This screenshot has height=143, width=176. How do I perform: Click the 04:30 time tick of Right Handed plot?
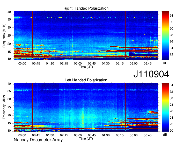click(106, 63)
